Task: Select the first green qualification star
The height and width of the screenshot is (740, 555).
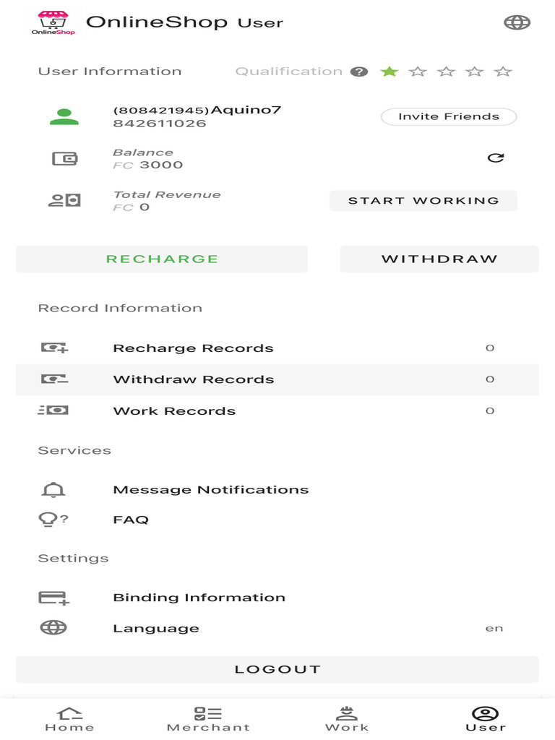Action: pos(390,72)
